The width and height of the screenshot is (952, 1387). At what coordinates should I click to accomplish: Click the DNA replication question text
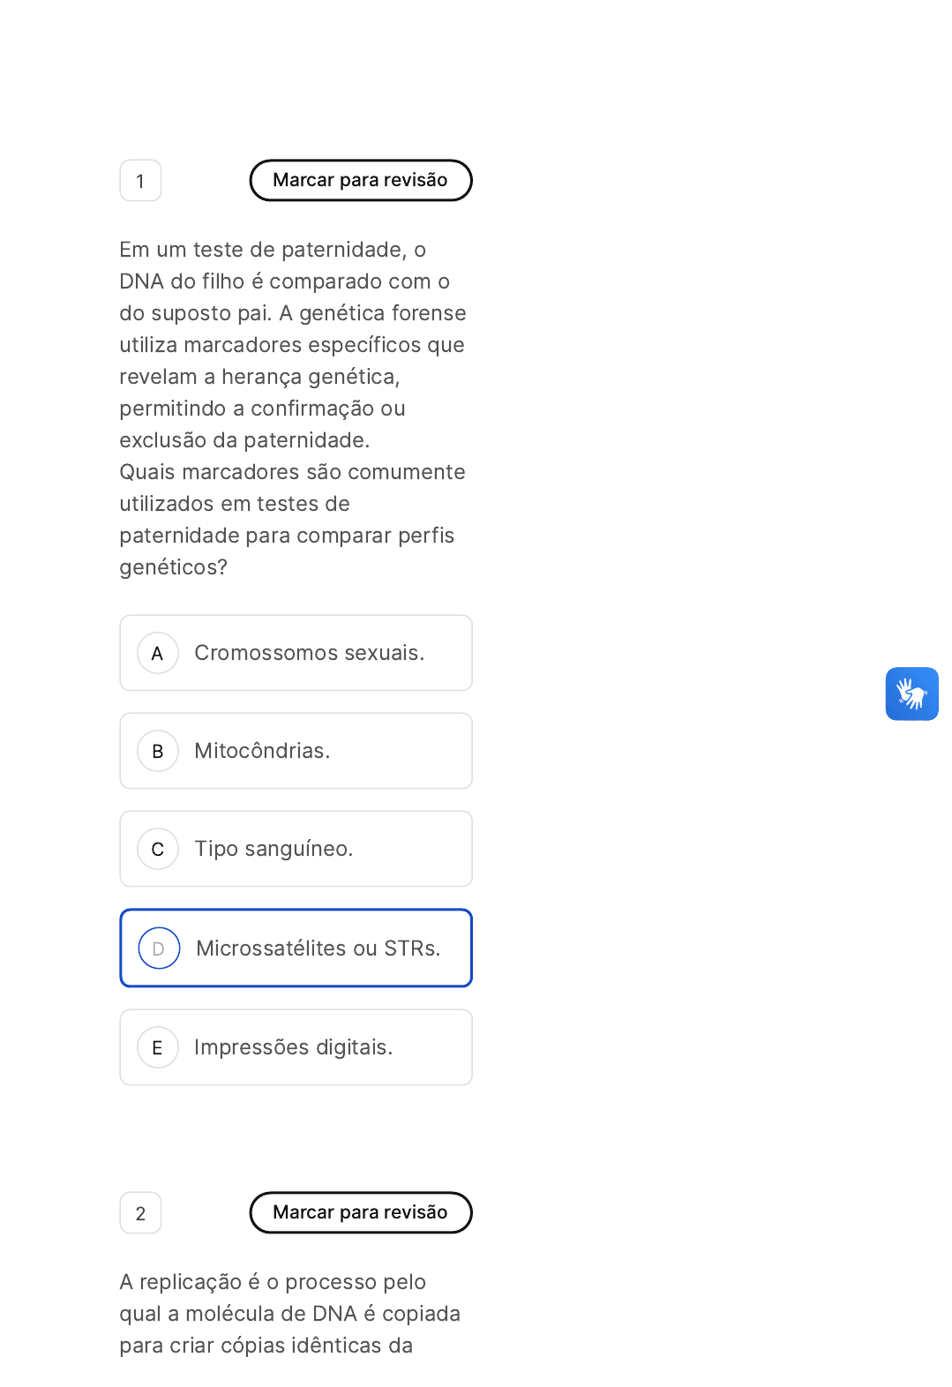tap(290, 1314)
